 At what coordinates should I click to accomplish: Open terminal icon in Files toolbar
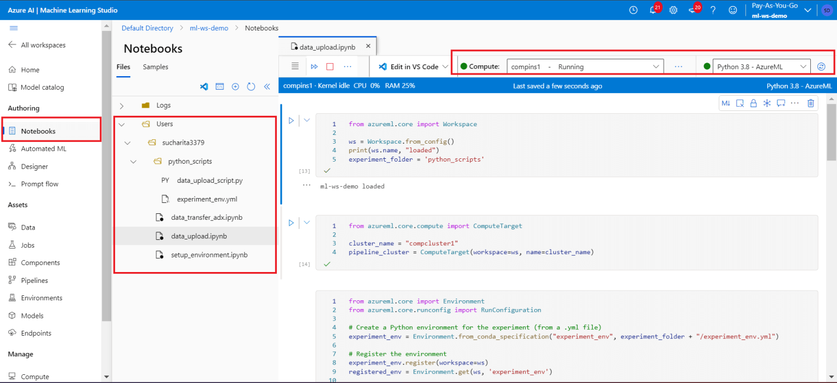[220, 87]
